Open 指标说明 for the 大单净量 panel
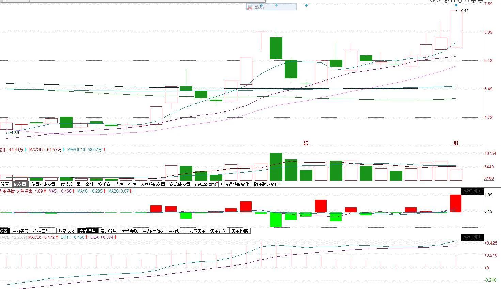501x289 pixels. [472, 191]
